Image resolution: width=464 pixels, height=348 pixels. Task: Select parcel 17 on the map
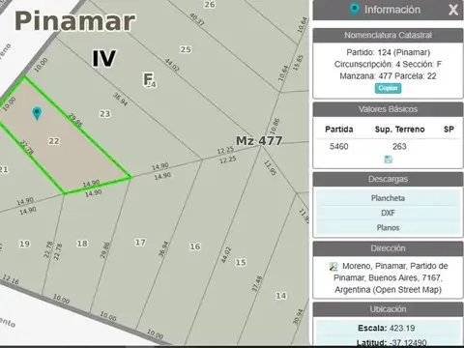(140, 242)
